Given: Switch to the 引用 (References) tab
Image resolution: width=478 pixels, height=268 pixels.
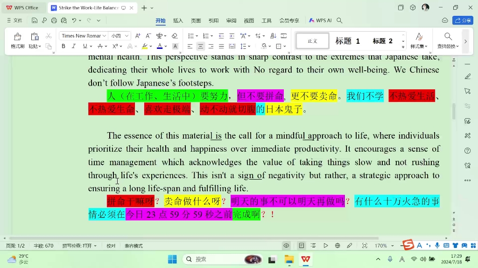Looking at the screenshot, I should click(213, 20).
